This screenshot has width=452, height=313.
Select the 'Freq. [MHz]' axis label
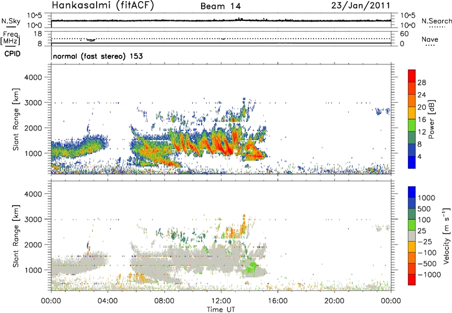coord(11,38)
